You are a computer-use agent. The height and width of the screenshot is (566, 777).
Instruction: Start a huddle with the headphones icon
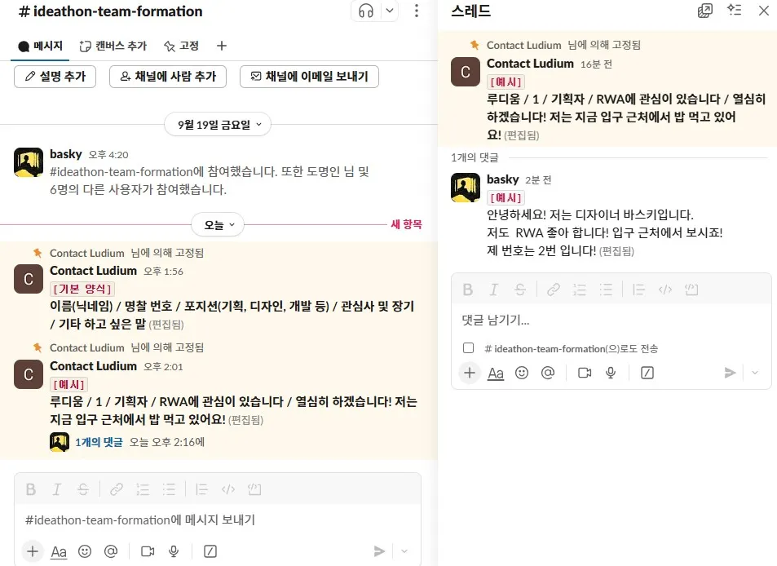pyautogui.click(x=366, y=11)
